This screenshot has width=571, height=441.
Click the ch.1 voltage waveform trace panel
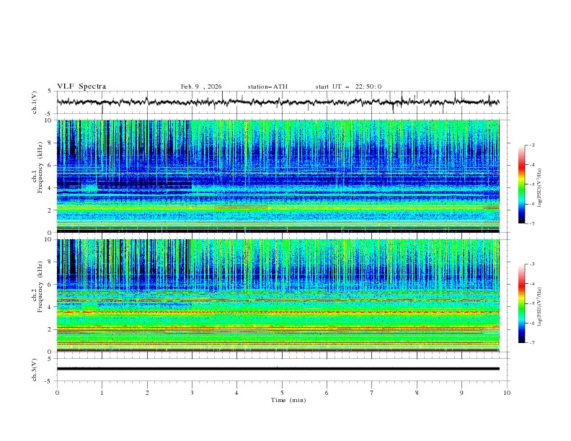pyautogui.click(x=283, y=102)
